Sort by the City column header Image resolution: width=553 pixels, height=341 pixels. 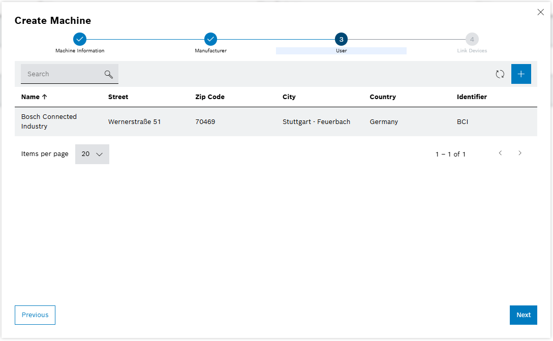point(289,97)
